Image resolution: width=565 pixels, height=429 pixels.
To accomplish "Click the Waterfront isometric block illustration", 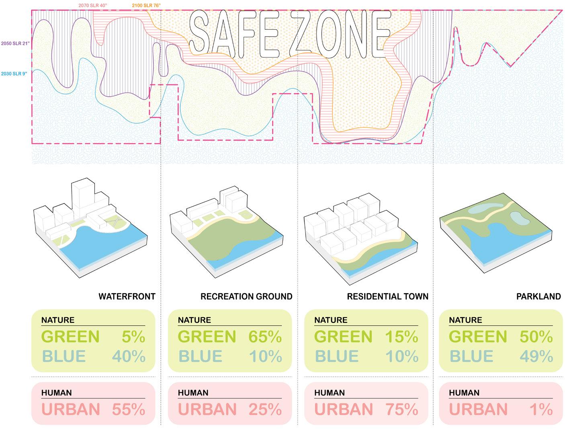I will tap(91, 229).
